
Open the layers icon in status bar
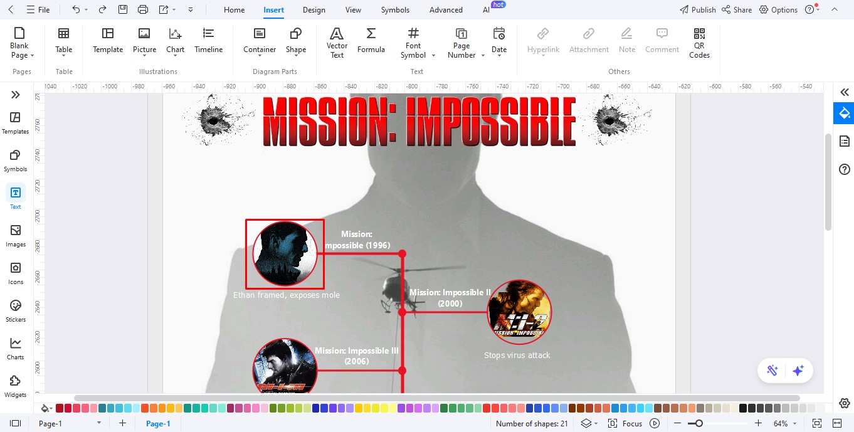tap(586, 423)
